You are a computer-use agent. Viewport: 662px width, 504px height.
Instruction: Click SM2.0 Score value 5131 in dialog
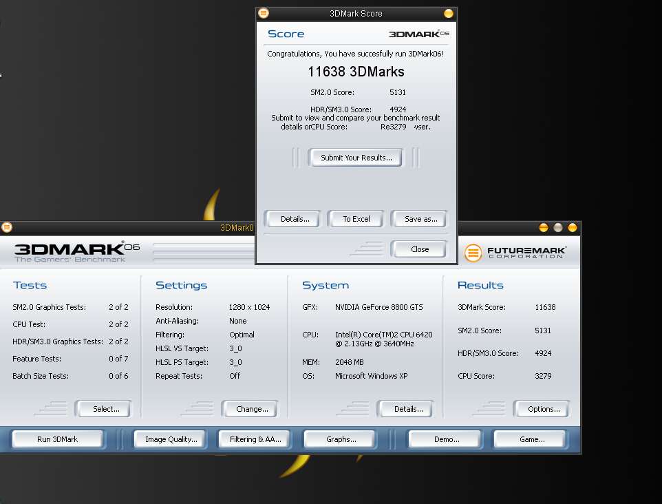pyautogui.click(x=397, y=92)
